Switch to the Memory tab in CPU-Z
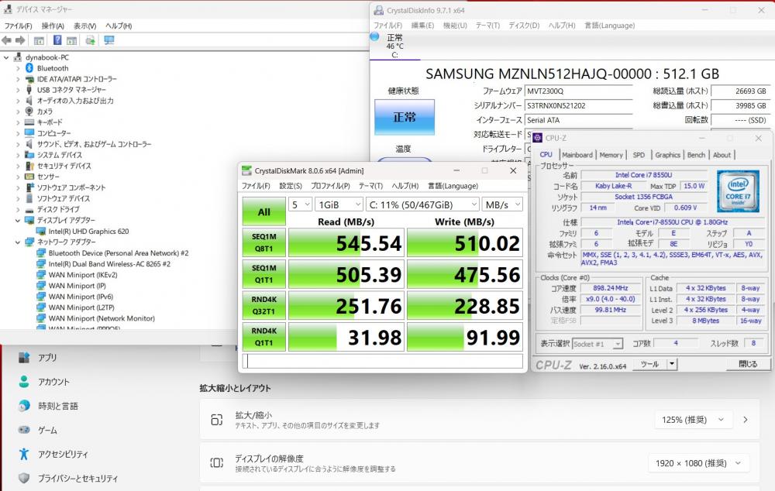775x491 pixels. (611, 155)
